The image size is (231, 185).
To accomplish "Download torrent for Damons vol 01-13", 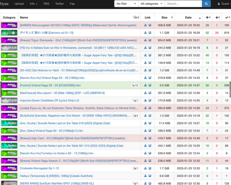I will click(x=146, y=33).
